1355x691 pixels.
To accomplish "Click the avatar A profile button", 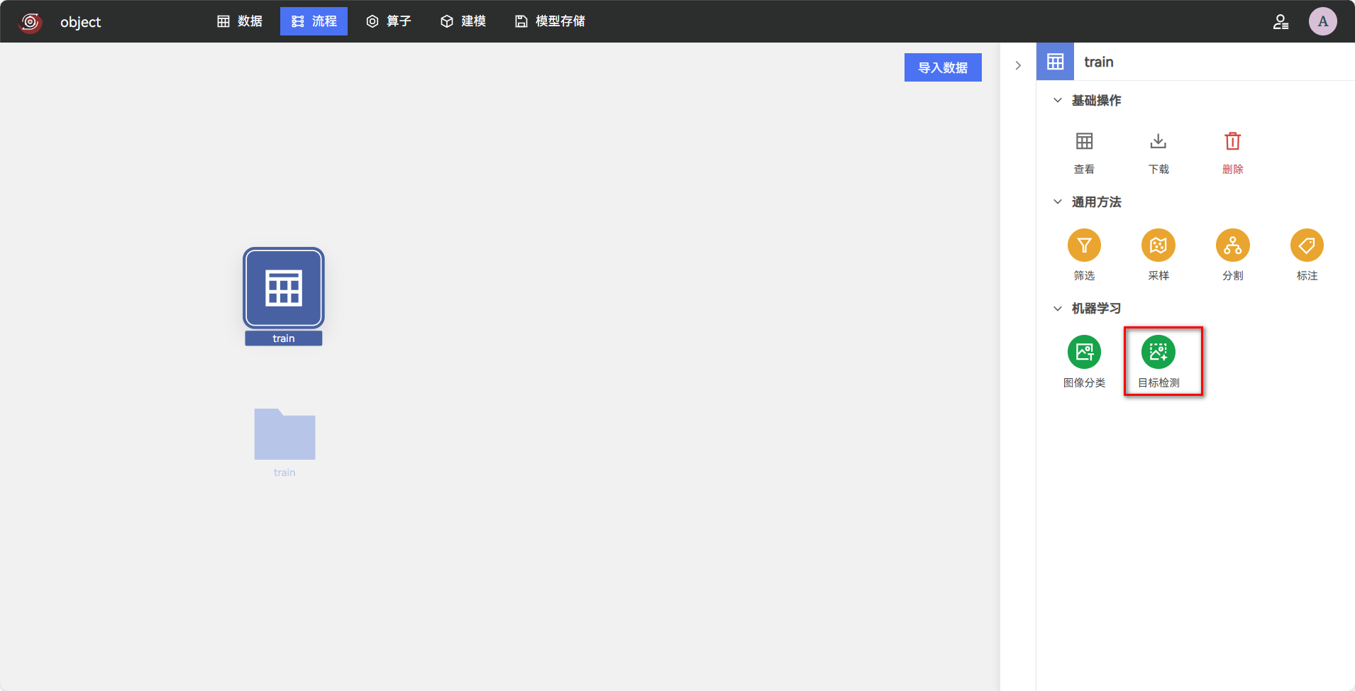I will pos(1323,21).
